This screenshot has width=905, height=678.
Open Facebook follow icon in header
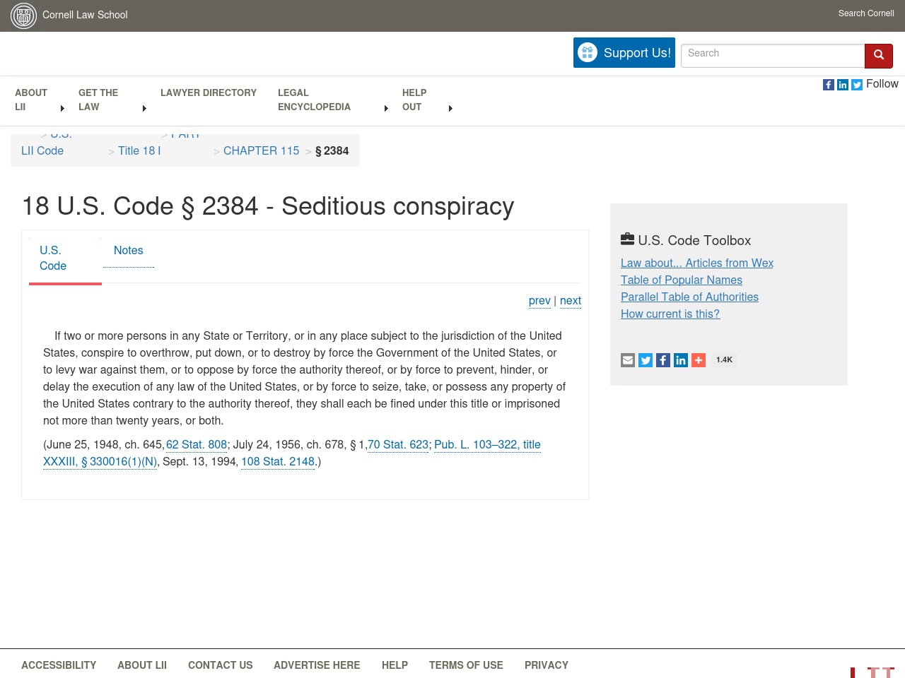pos(829,85)
